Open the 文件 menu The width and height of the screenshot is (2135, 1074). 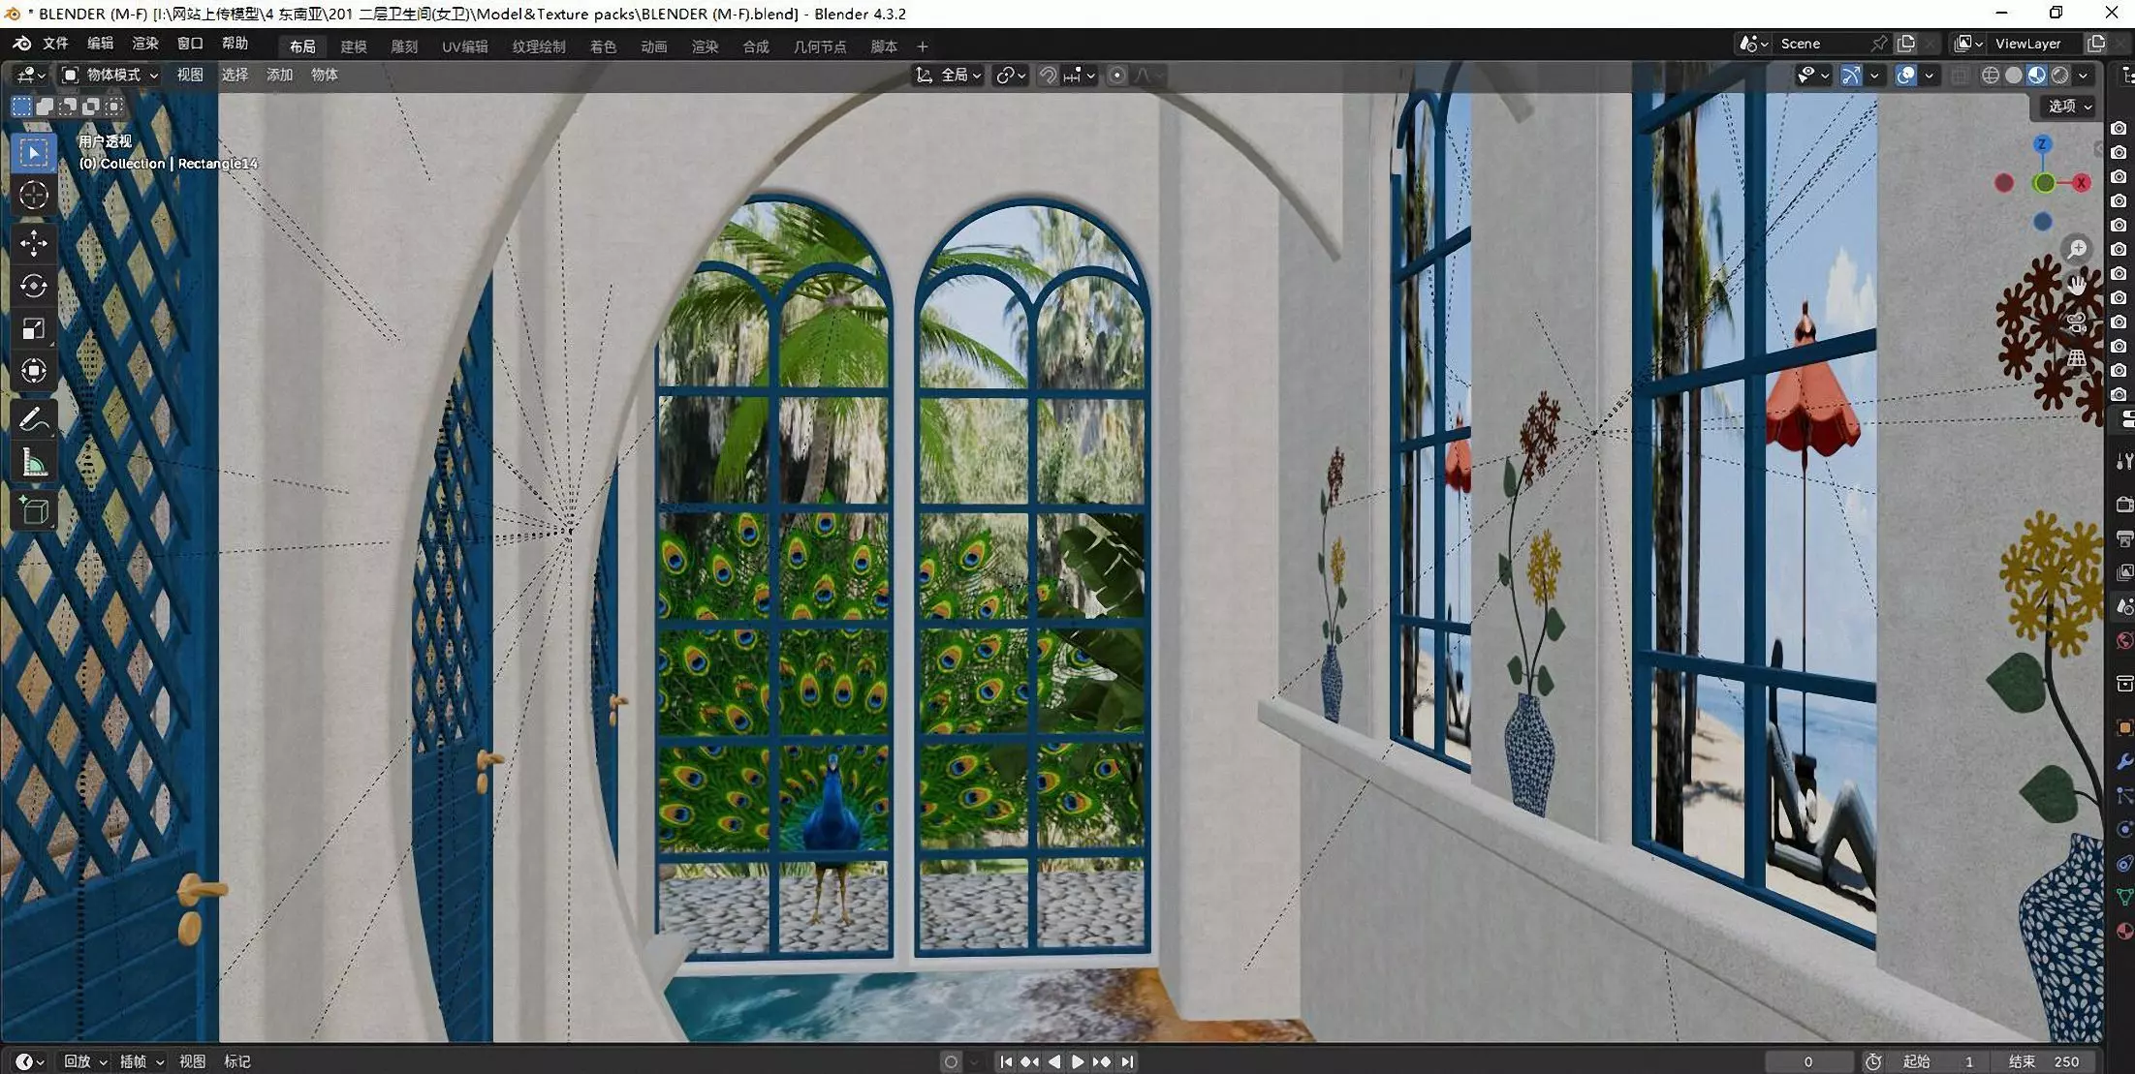(55, 44)
